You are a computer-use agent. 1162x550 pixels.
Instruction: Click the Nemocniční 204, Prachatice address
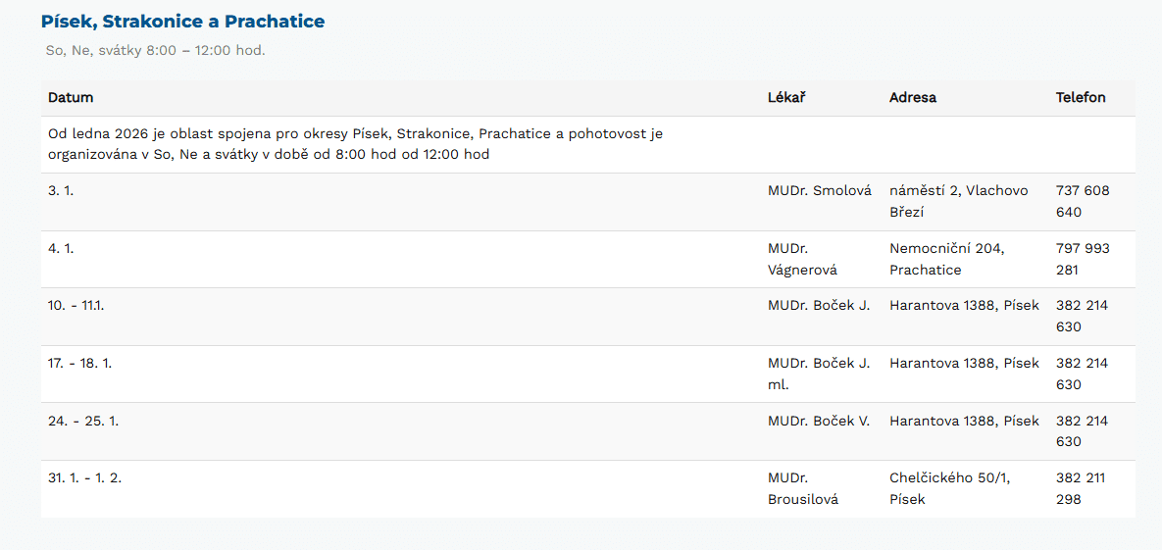point(946,259)
